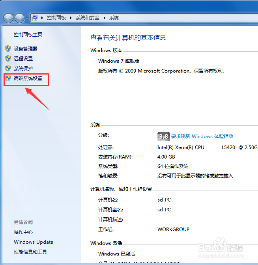The image size is (258, 265).
Task: Click the 处理器 label
Action: (106, 147)
